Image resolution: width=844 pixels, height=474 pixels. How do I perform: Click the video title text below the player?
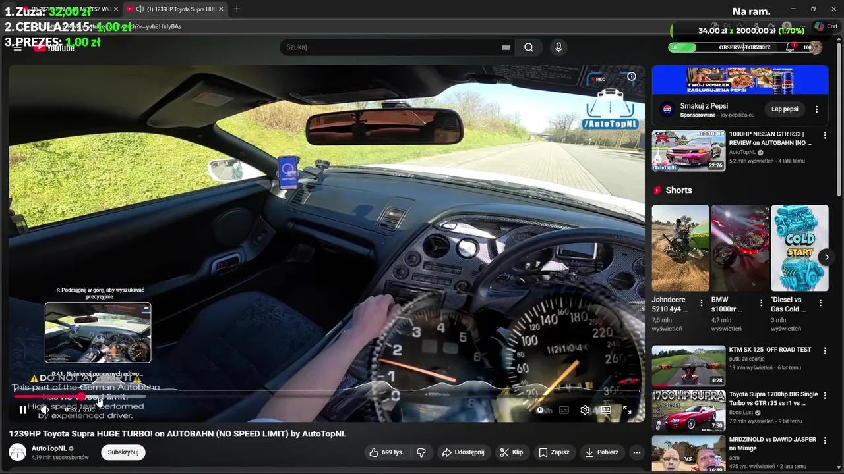point(177,434)
